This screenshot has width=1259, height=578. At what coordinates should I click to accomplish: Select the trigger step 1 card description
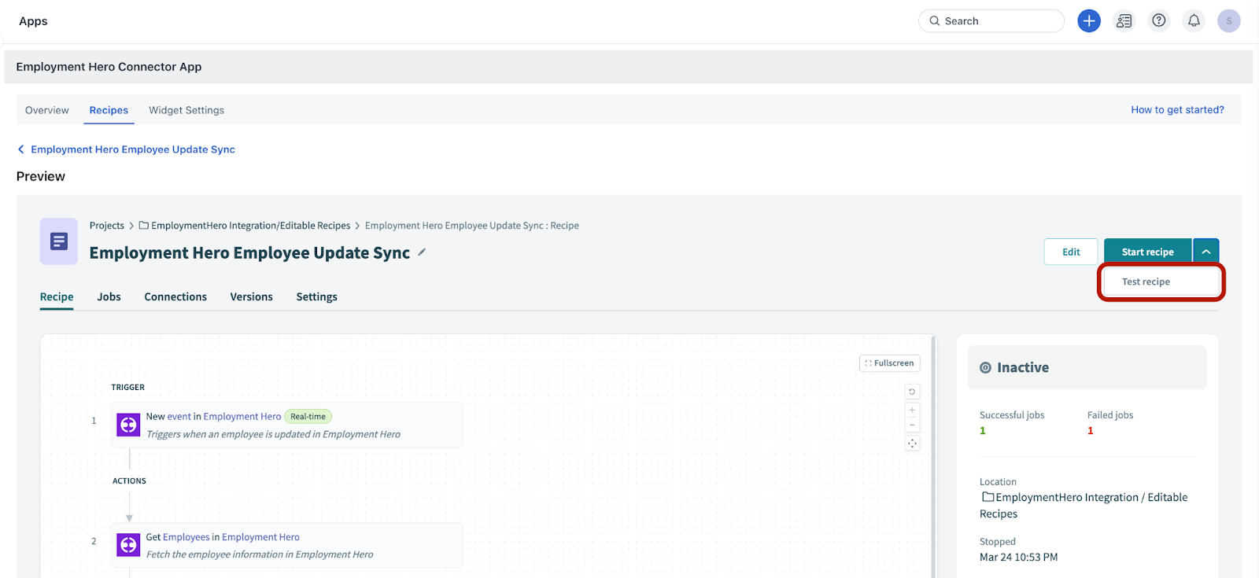coord(273,434)
